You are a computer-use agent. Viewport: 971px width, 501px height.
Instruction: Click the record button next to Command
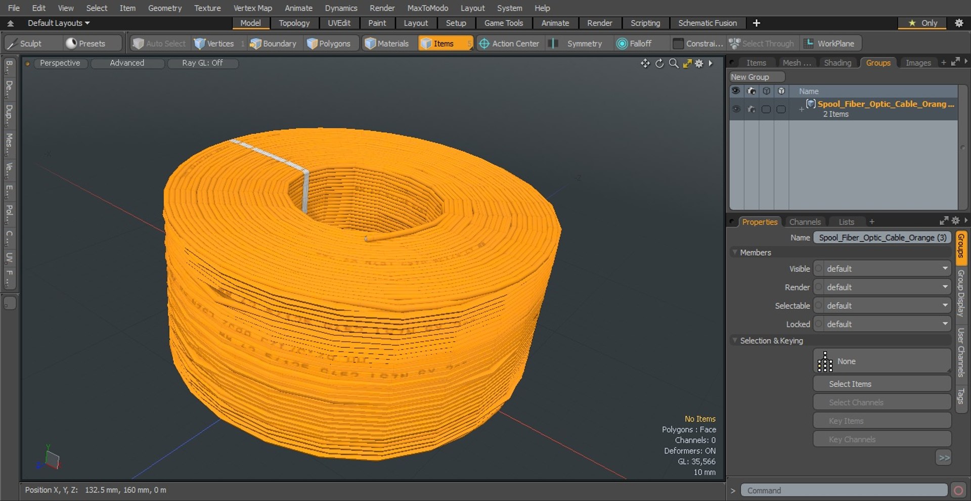pos(958,490)
